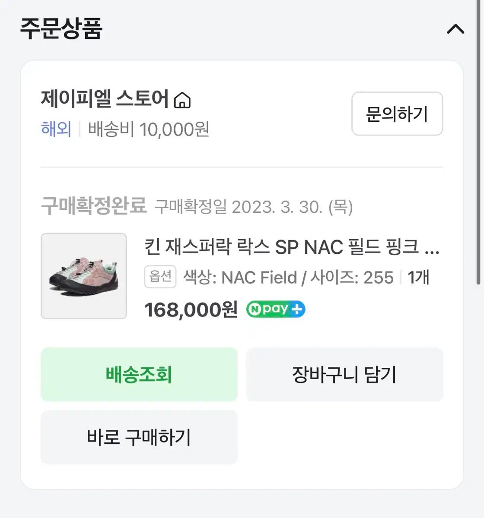
Task: Click the 주문상품 section heading
Action: (61, 29)
